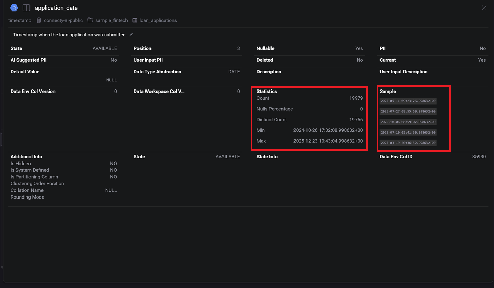Click the split-panel column icon beside application_date

pos(26,8)
